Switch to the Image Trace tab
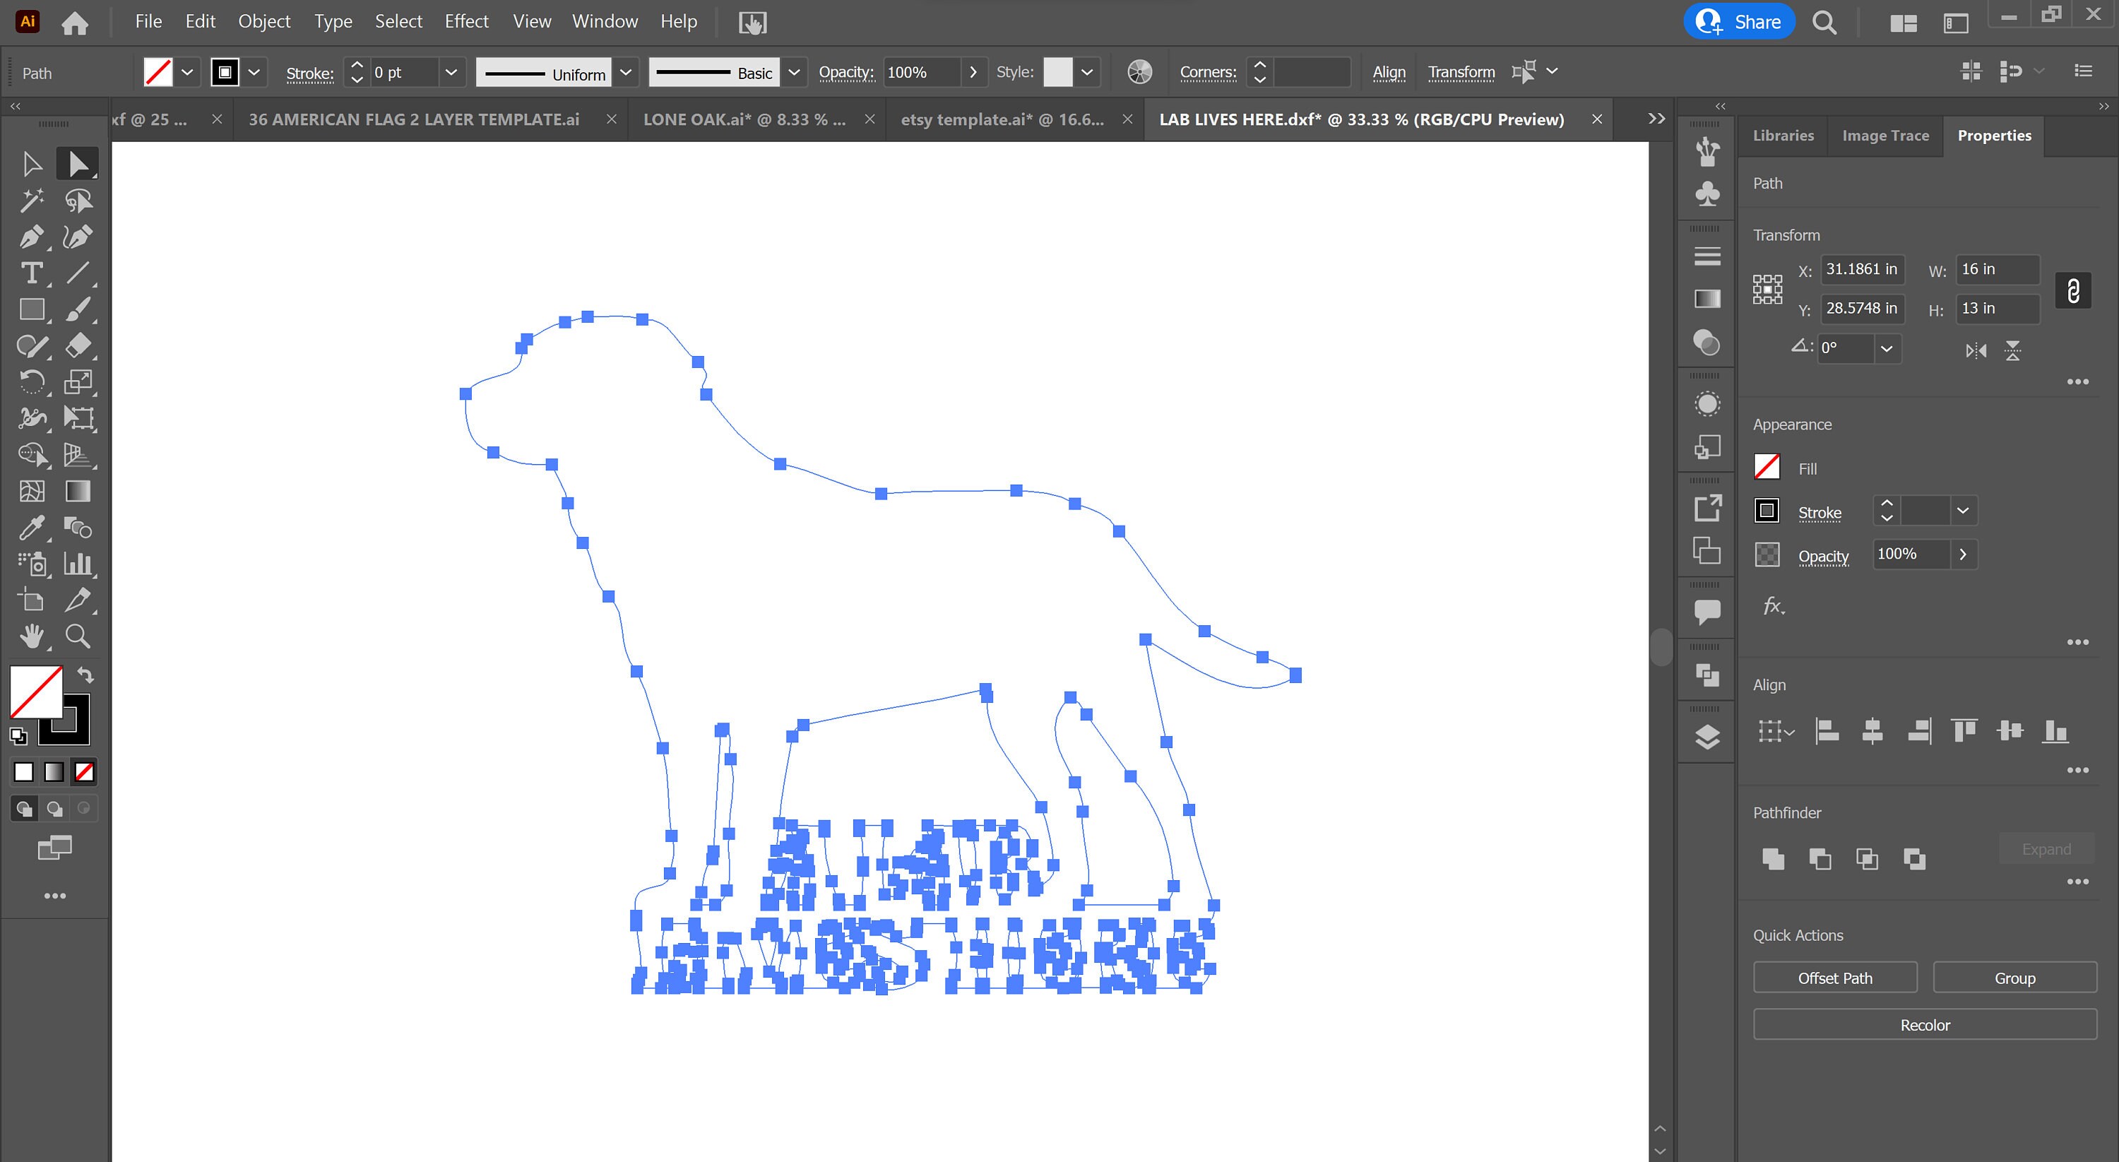 1884,135
